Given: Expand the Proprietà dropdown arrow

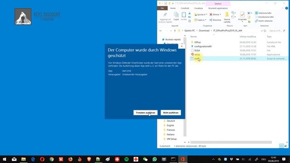Looking at the screenshot, I should 242,22.
